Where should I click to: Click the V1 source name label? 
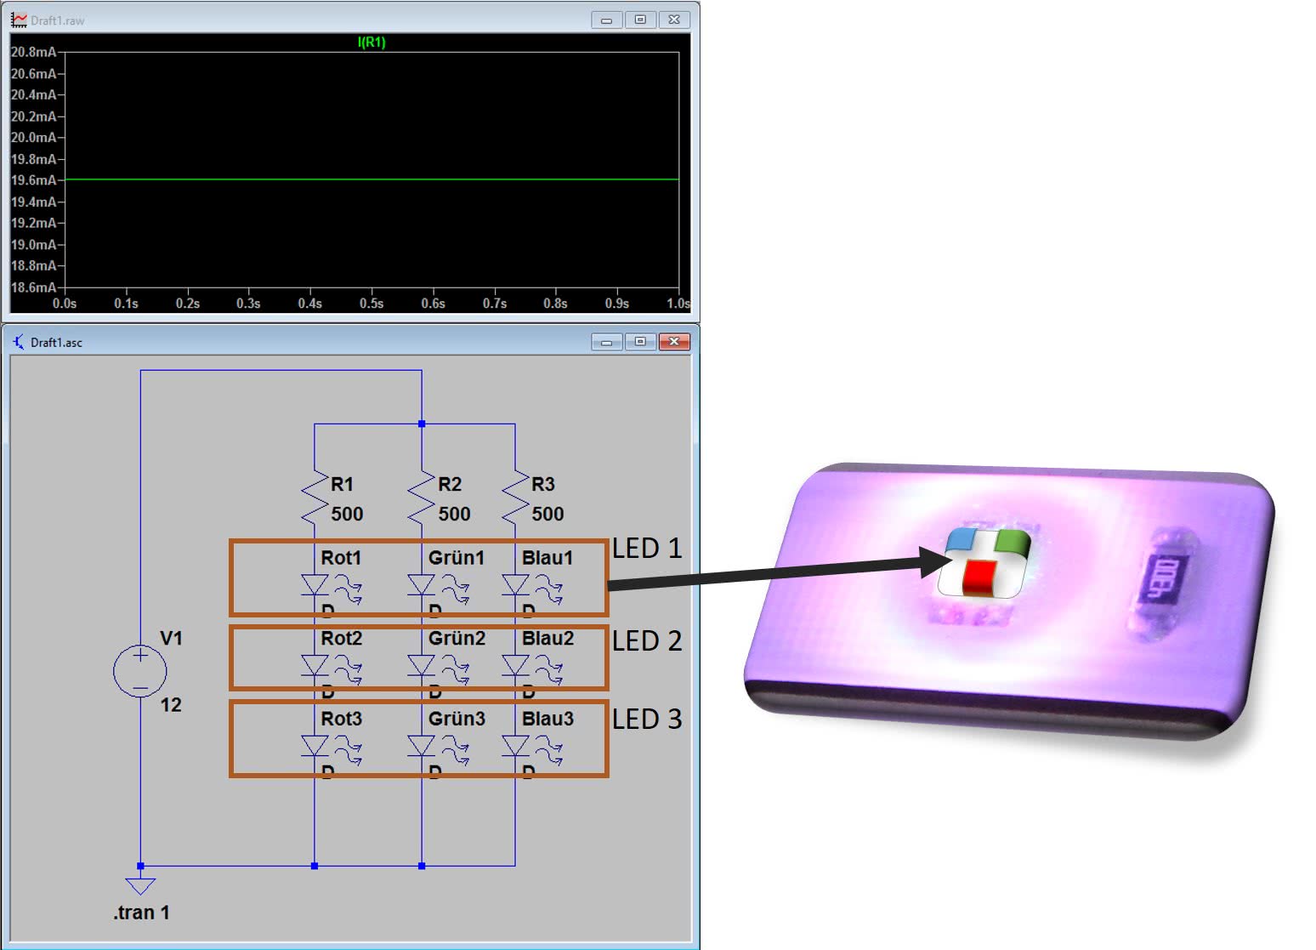(x=171, y=638)
